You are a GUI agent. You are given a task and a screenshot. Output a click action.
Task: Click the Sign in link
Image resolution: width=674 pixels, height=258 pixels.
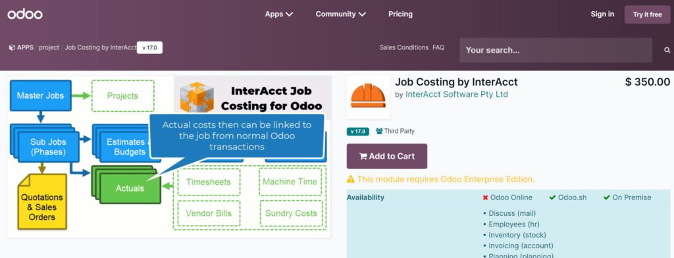(602, 14)
